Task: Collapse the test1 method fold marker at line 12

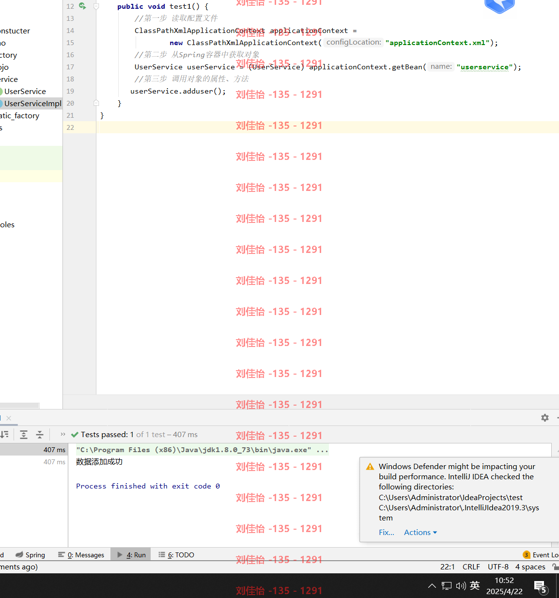Action: pyautogui.click(x=96, y=6)
